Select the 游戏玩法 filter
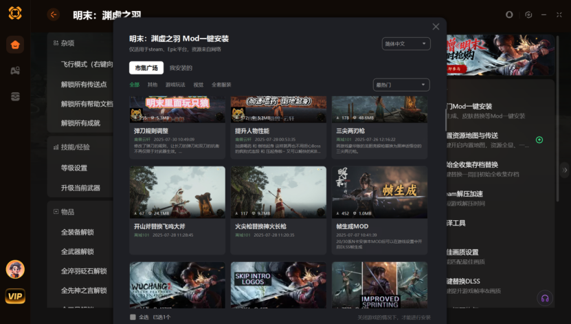The width and height of the screenshot is (571, 324). [175, 85]
